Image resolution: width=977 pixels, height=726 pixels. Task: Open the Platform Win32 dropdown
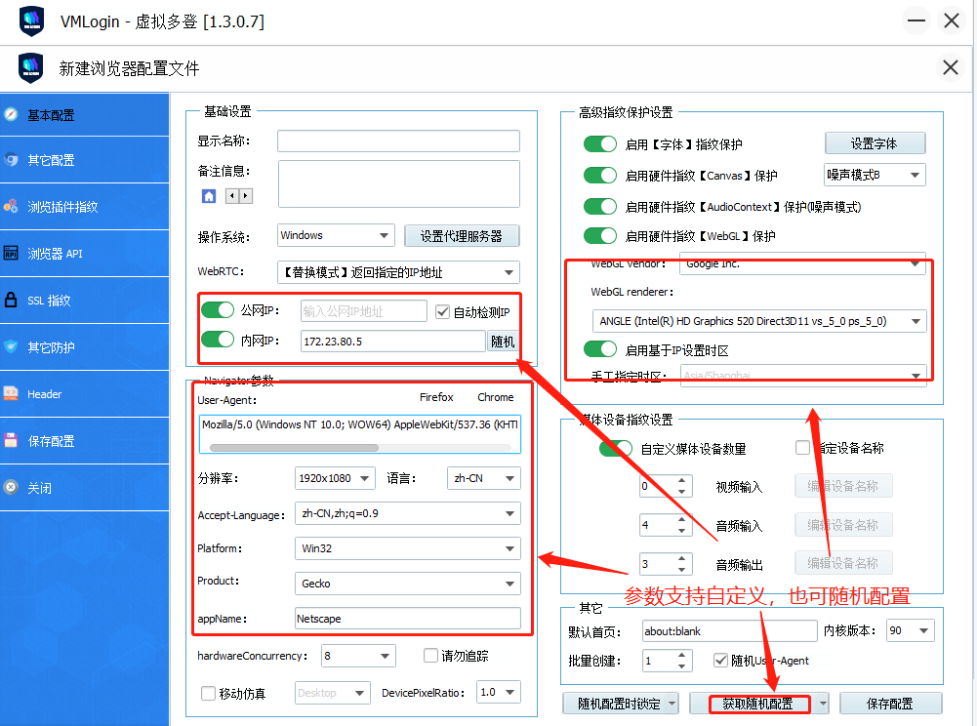point(408,548)
